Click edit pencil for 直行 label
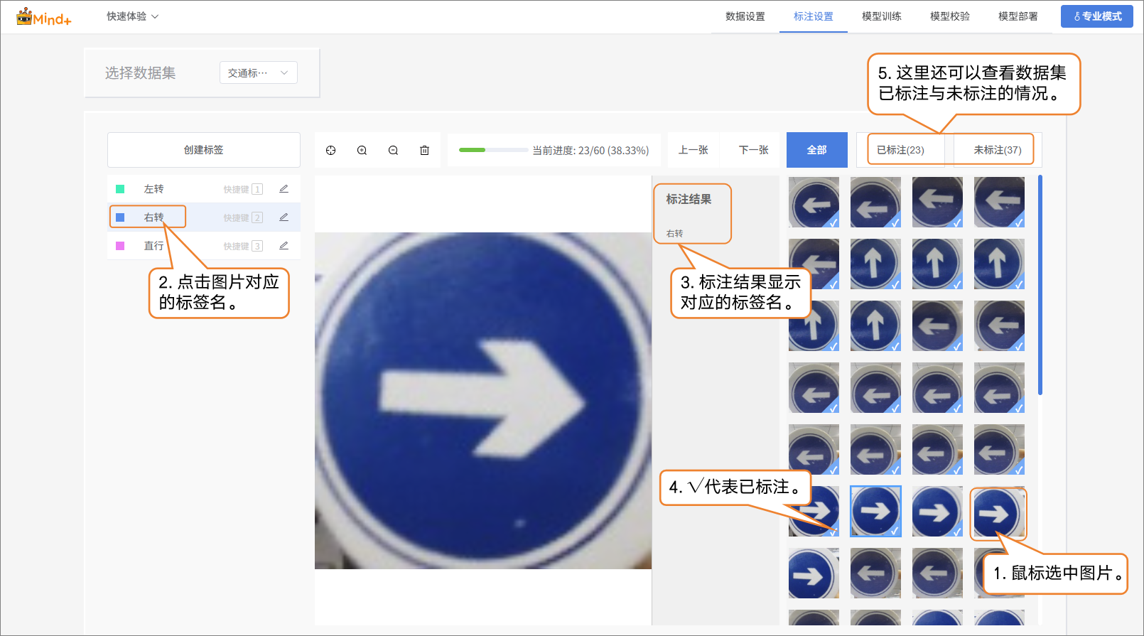This screenshot has width=1144, height=636. 284,246
